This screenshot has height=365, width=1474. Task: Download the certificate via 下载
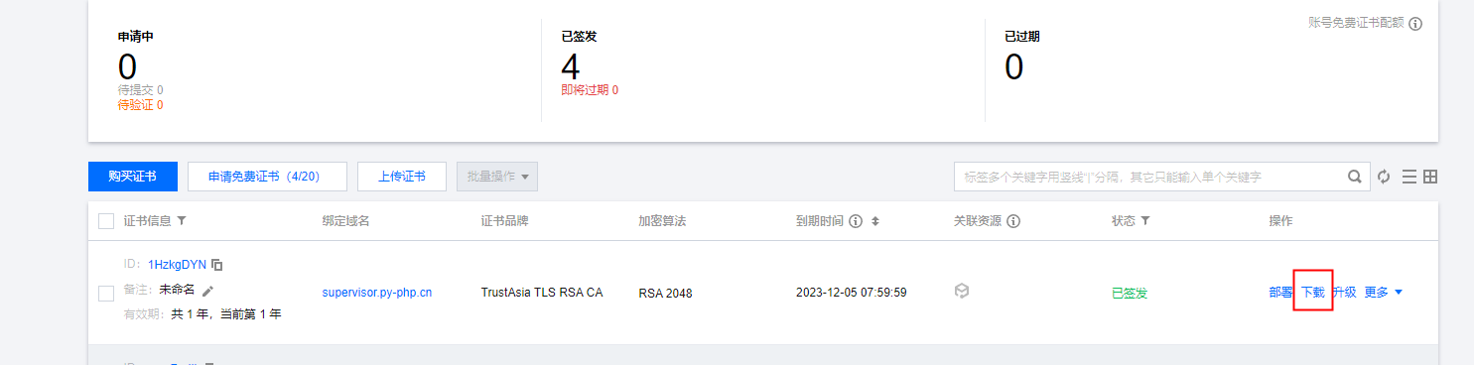(1313, 293)
